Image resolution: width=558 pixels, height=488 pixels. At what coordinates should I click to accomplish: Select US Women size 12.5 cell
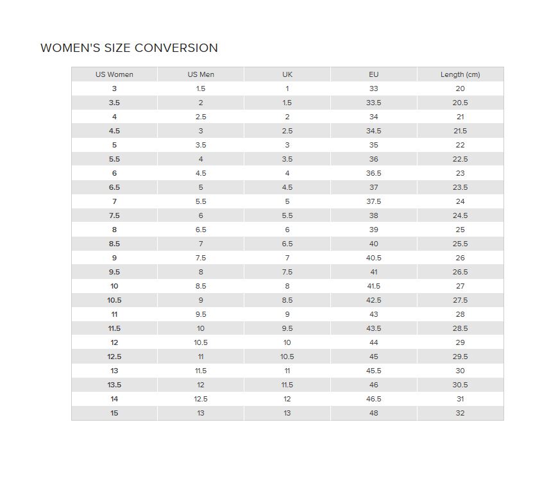point(114,357)
